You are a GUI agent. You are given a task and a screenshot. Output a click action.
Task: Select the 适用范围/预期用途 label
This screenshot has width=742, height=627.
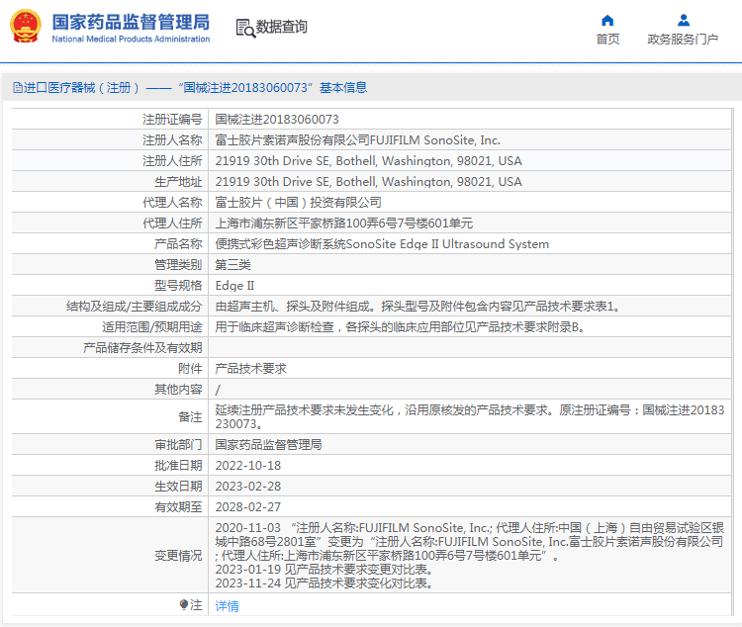152,327
